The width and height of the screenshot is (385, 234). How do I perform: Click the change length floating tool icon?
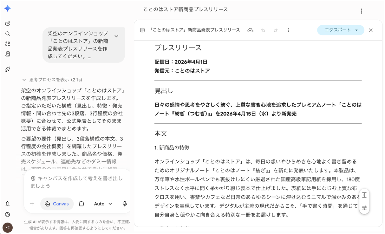pyautogui.click(x=364, y=195)
